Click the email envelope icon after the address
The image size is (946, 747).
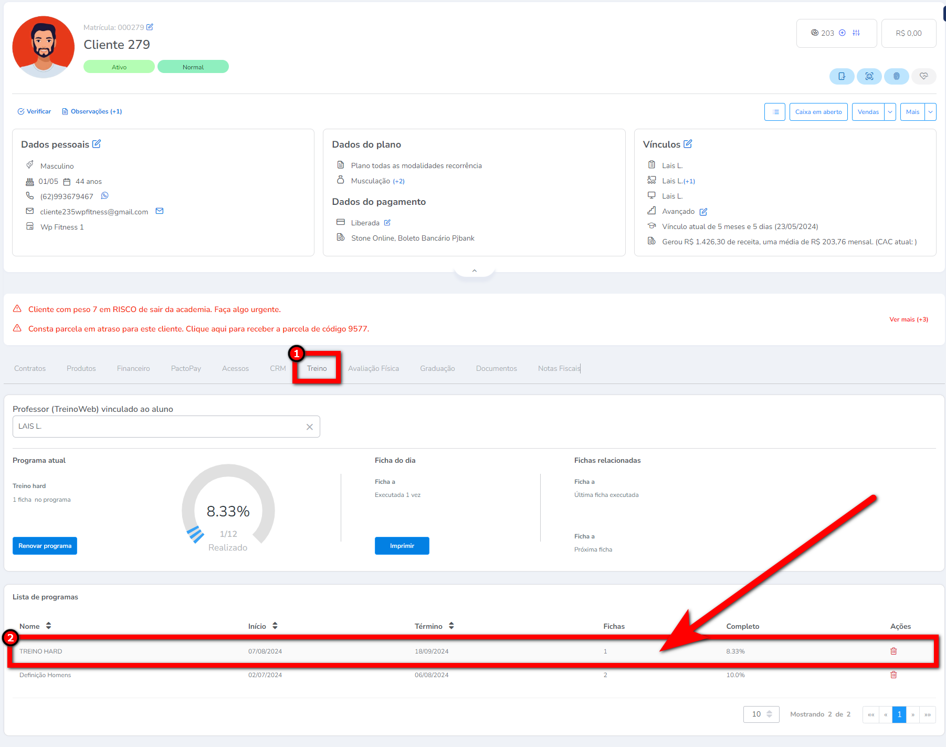point(160,211)
